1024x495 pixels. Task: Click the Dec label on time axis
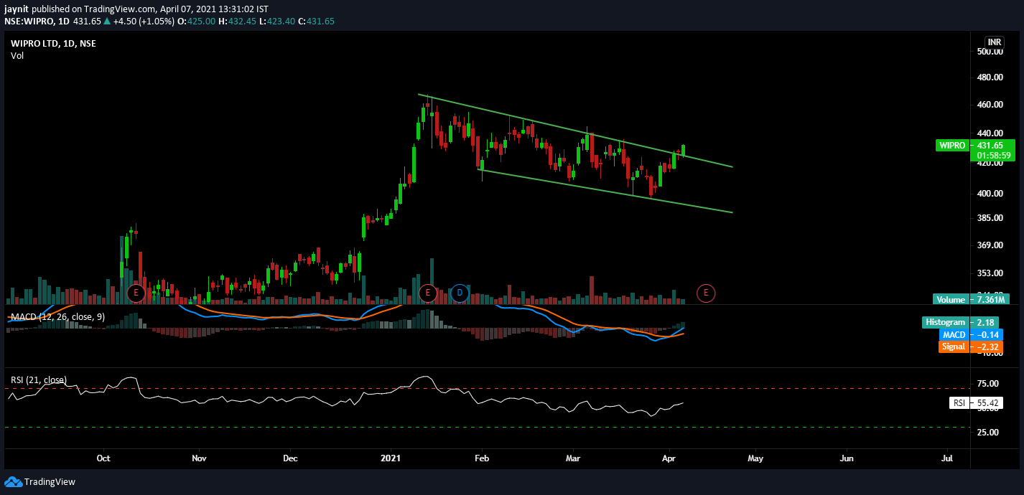pyautogui.click(x=290, y=458)
